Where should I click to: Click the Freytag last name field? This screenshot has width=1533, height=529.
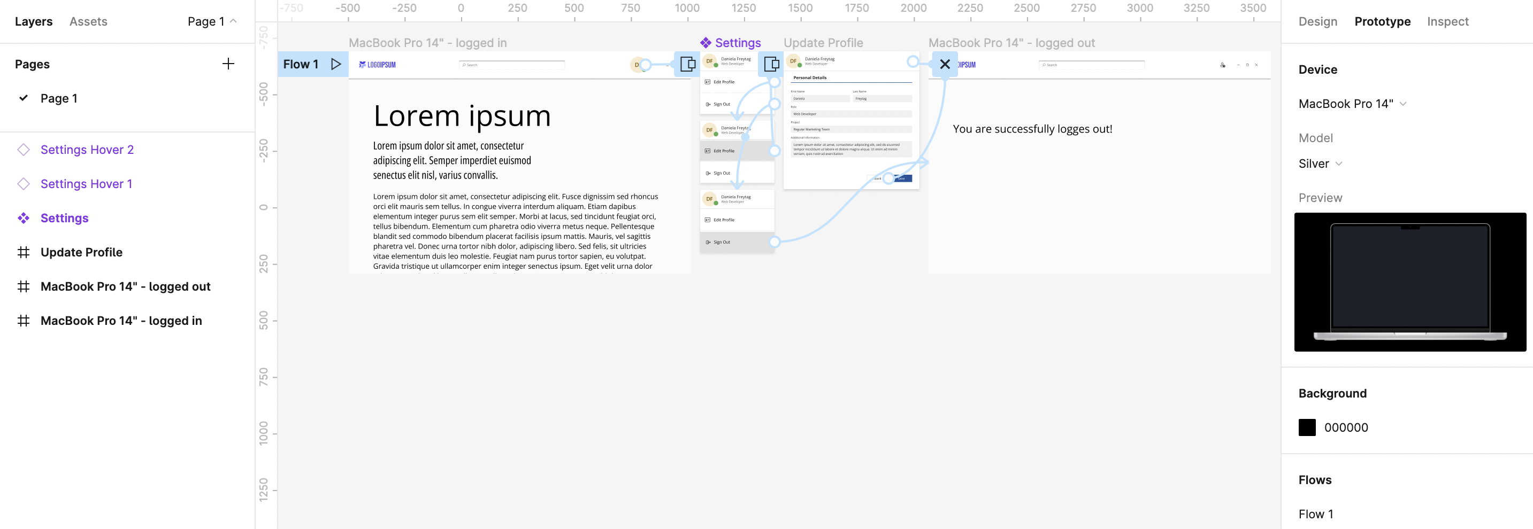tap(882, 99)
